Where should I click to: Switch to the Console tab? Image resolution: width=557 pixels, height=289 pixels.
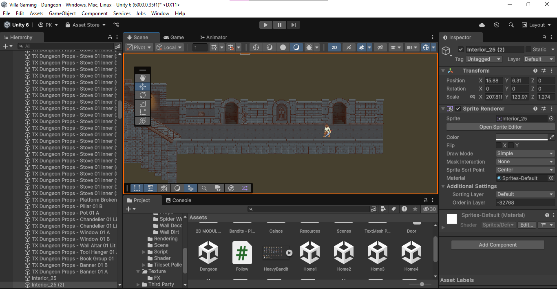click(179, 200)
